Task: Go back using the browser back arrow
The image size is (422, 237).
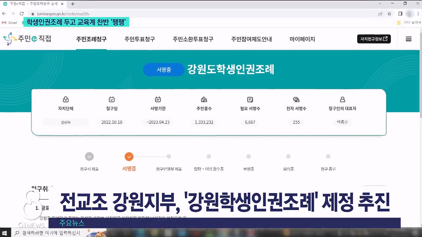Action: coord(4,14)
